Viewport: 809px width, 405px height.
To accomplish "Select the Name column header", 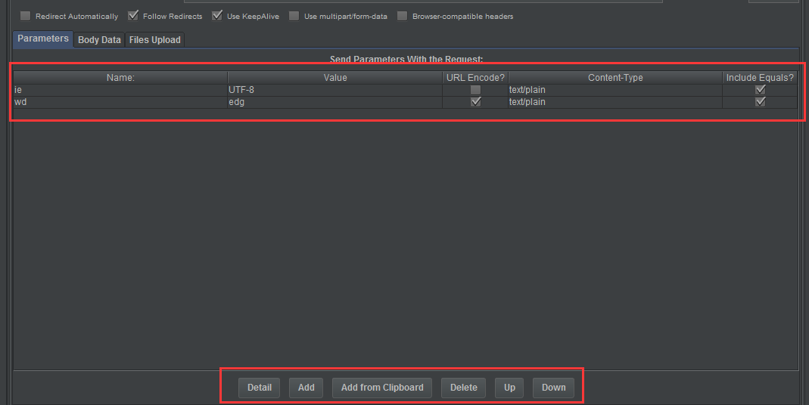I will point(120,78).
